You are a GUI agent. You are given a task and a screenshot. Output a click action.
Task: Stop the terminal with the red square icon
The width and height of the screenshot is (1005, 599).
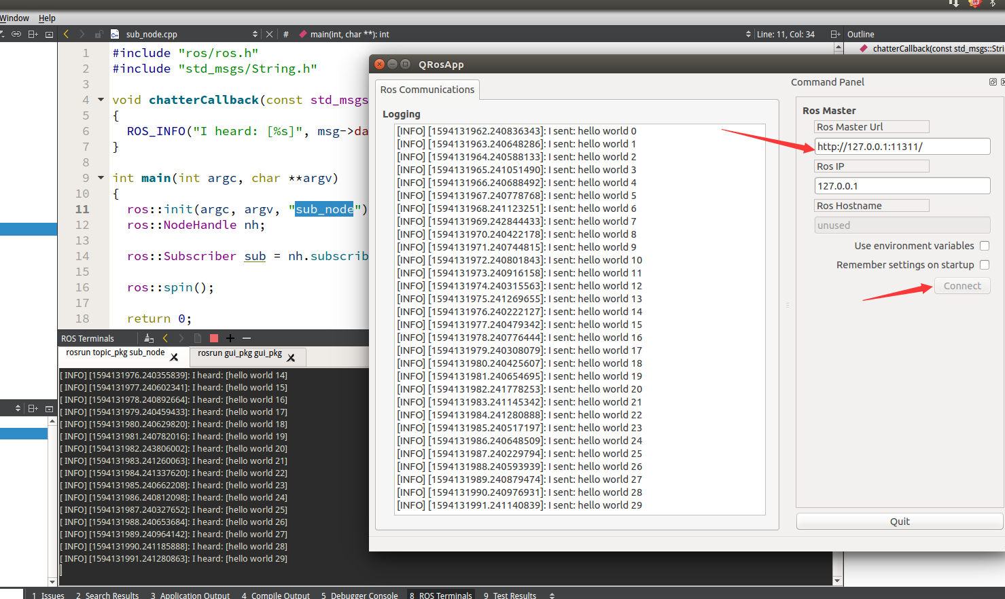pos(214,338)
